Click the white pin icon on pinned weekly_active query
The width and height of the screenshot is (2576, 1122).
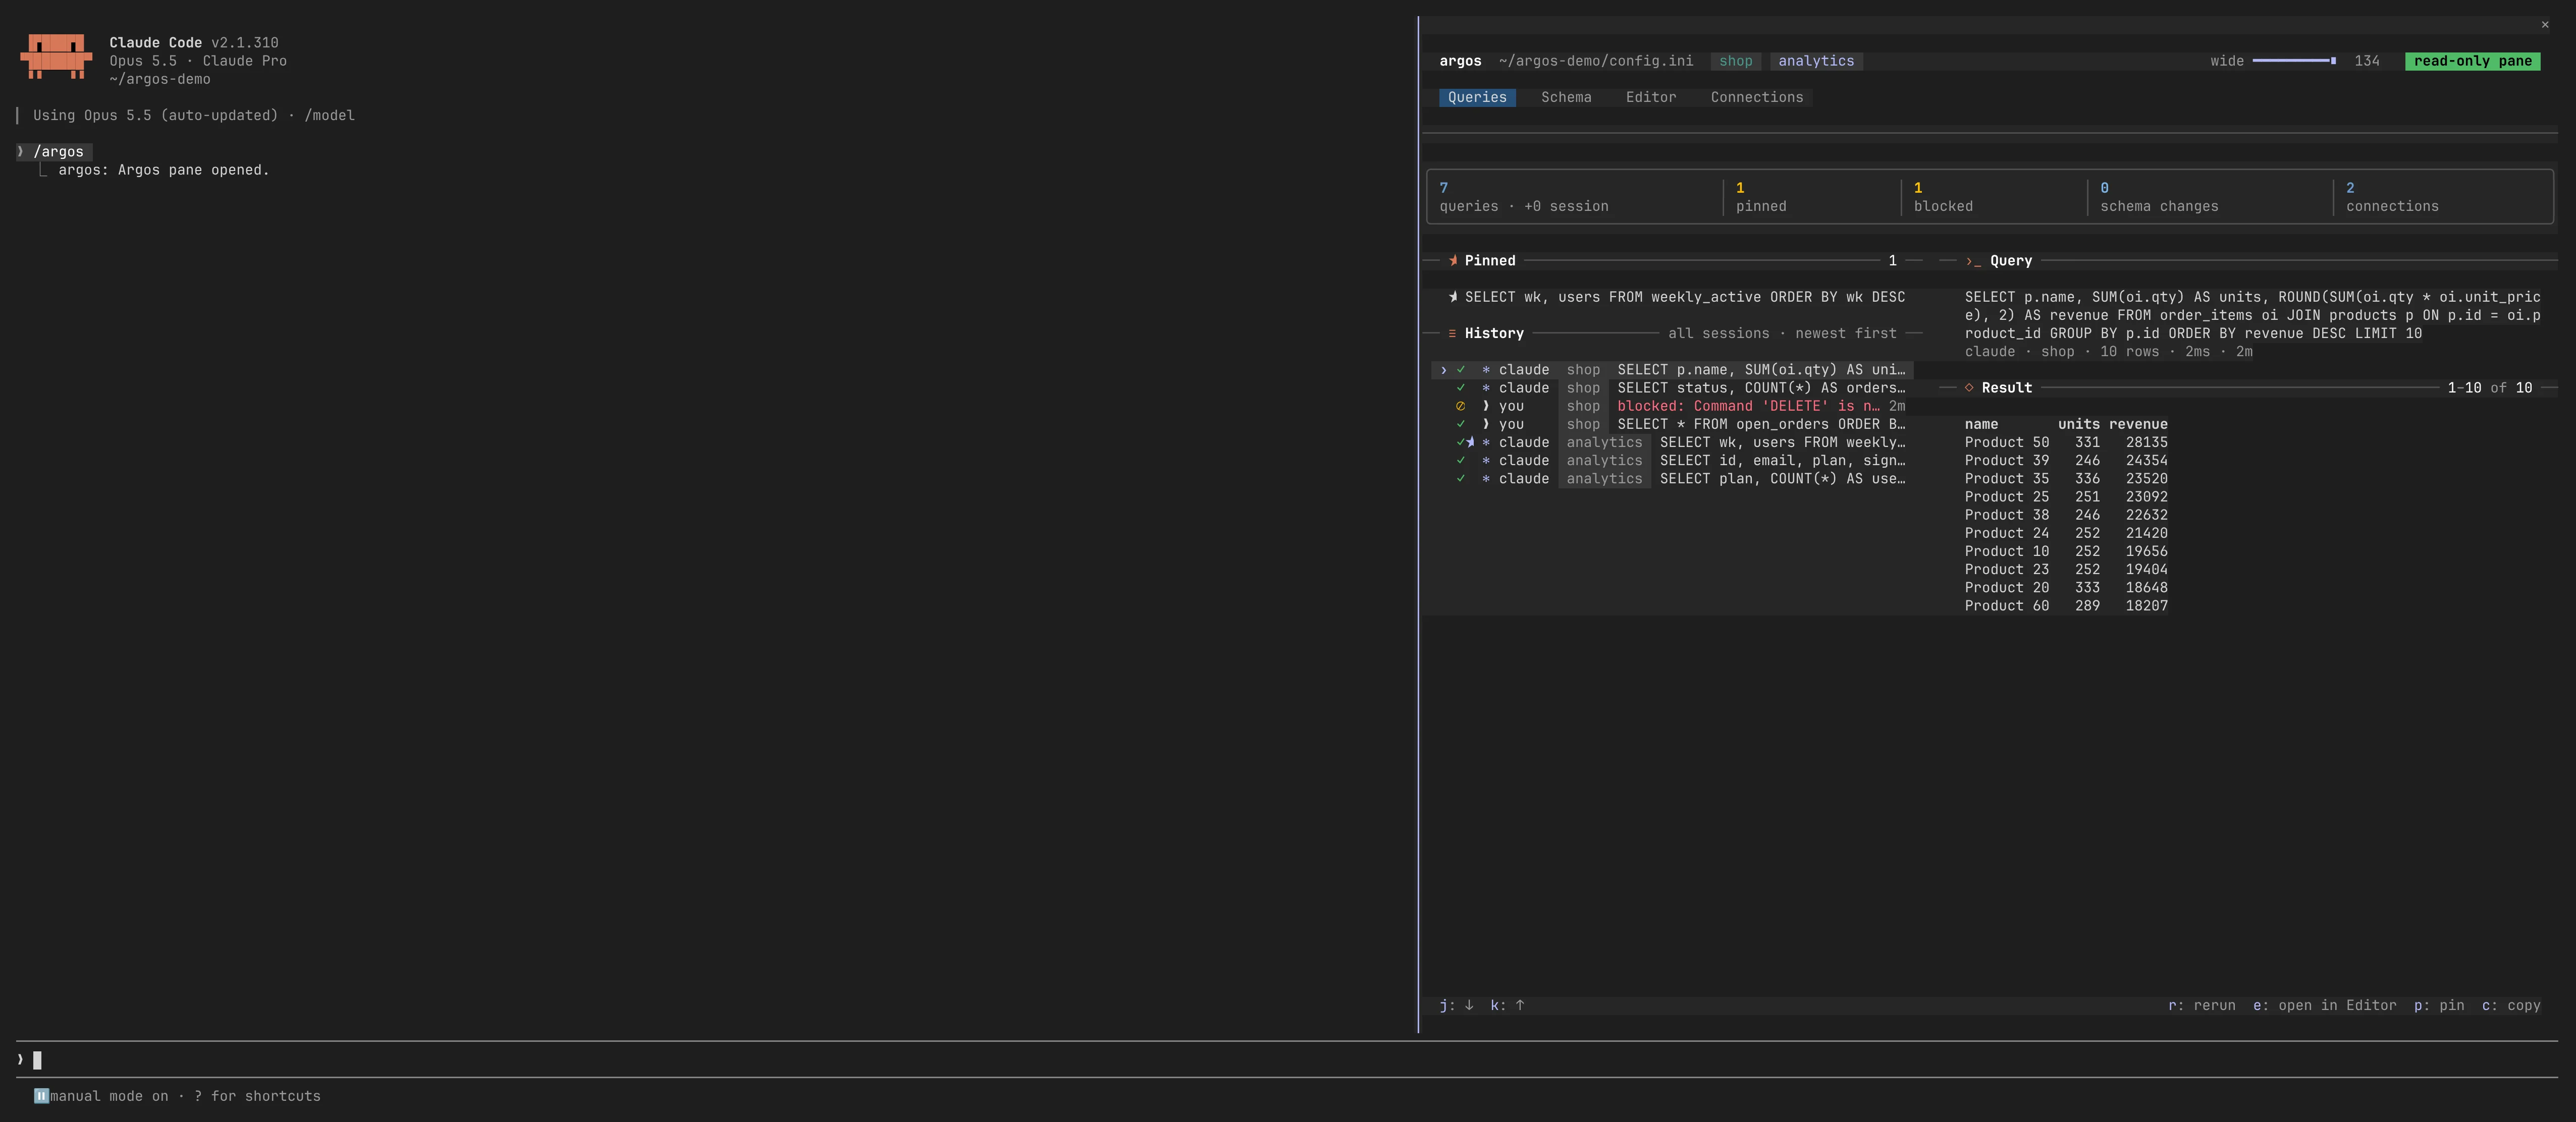click(1453, 297)
